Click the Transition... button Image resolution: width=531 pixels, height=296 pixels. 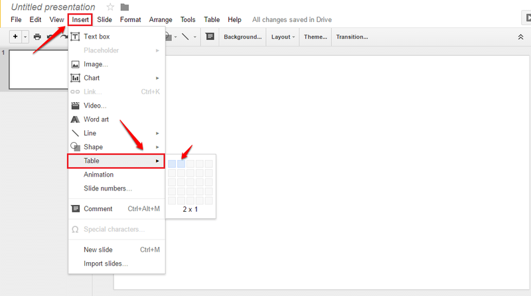[352, 37]
